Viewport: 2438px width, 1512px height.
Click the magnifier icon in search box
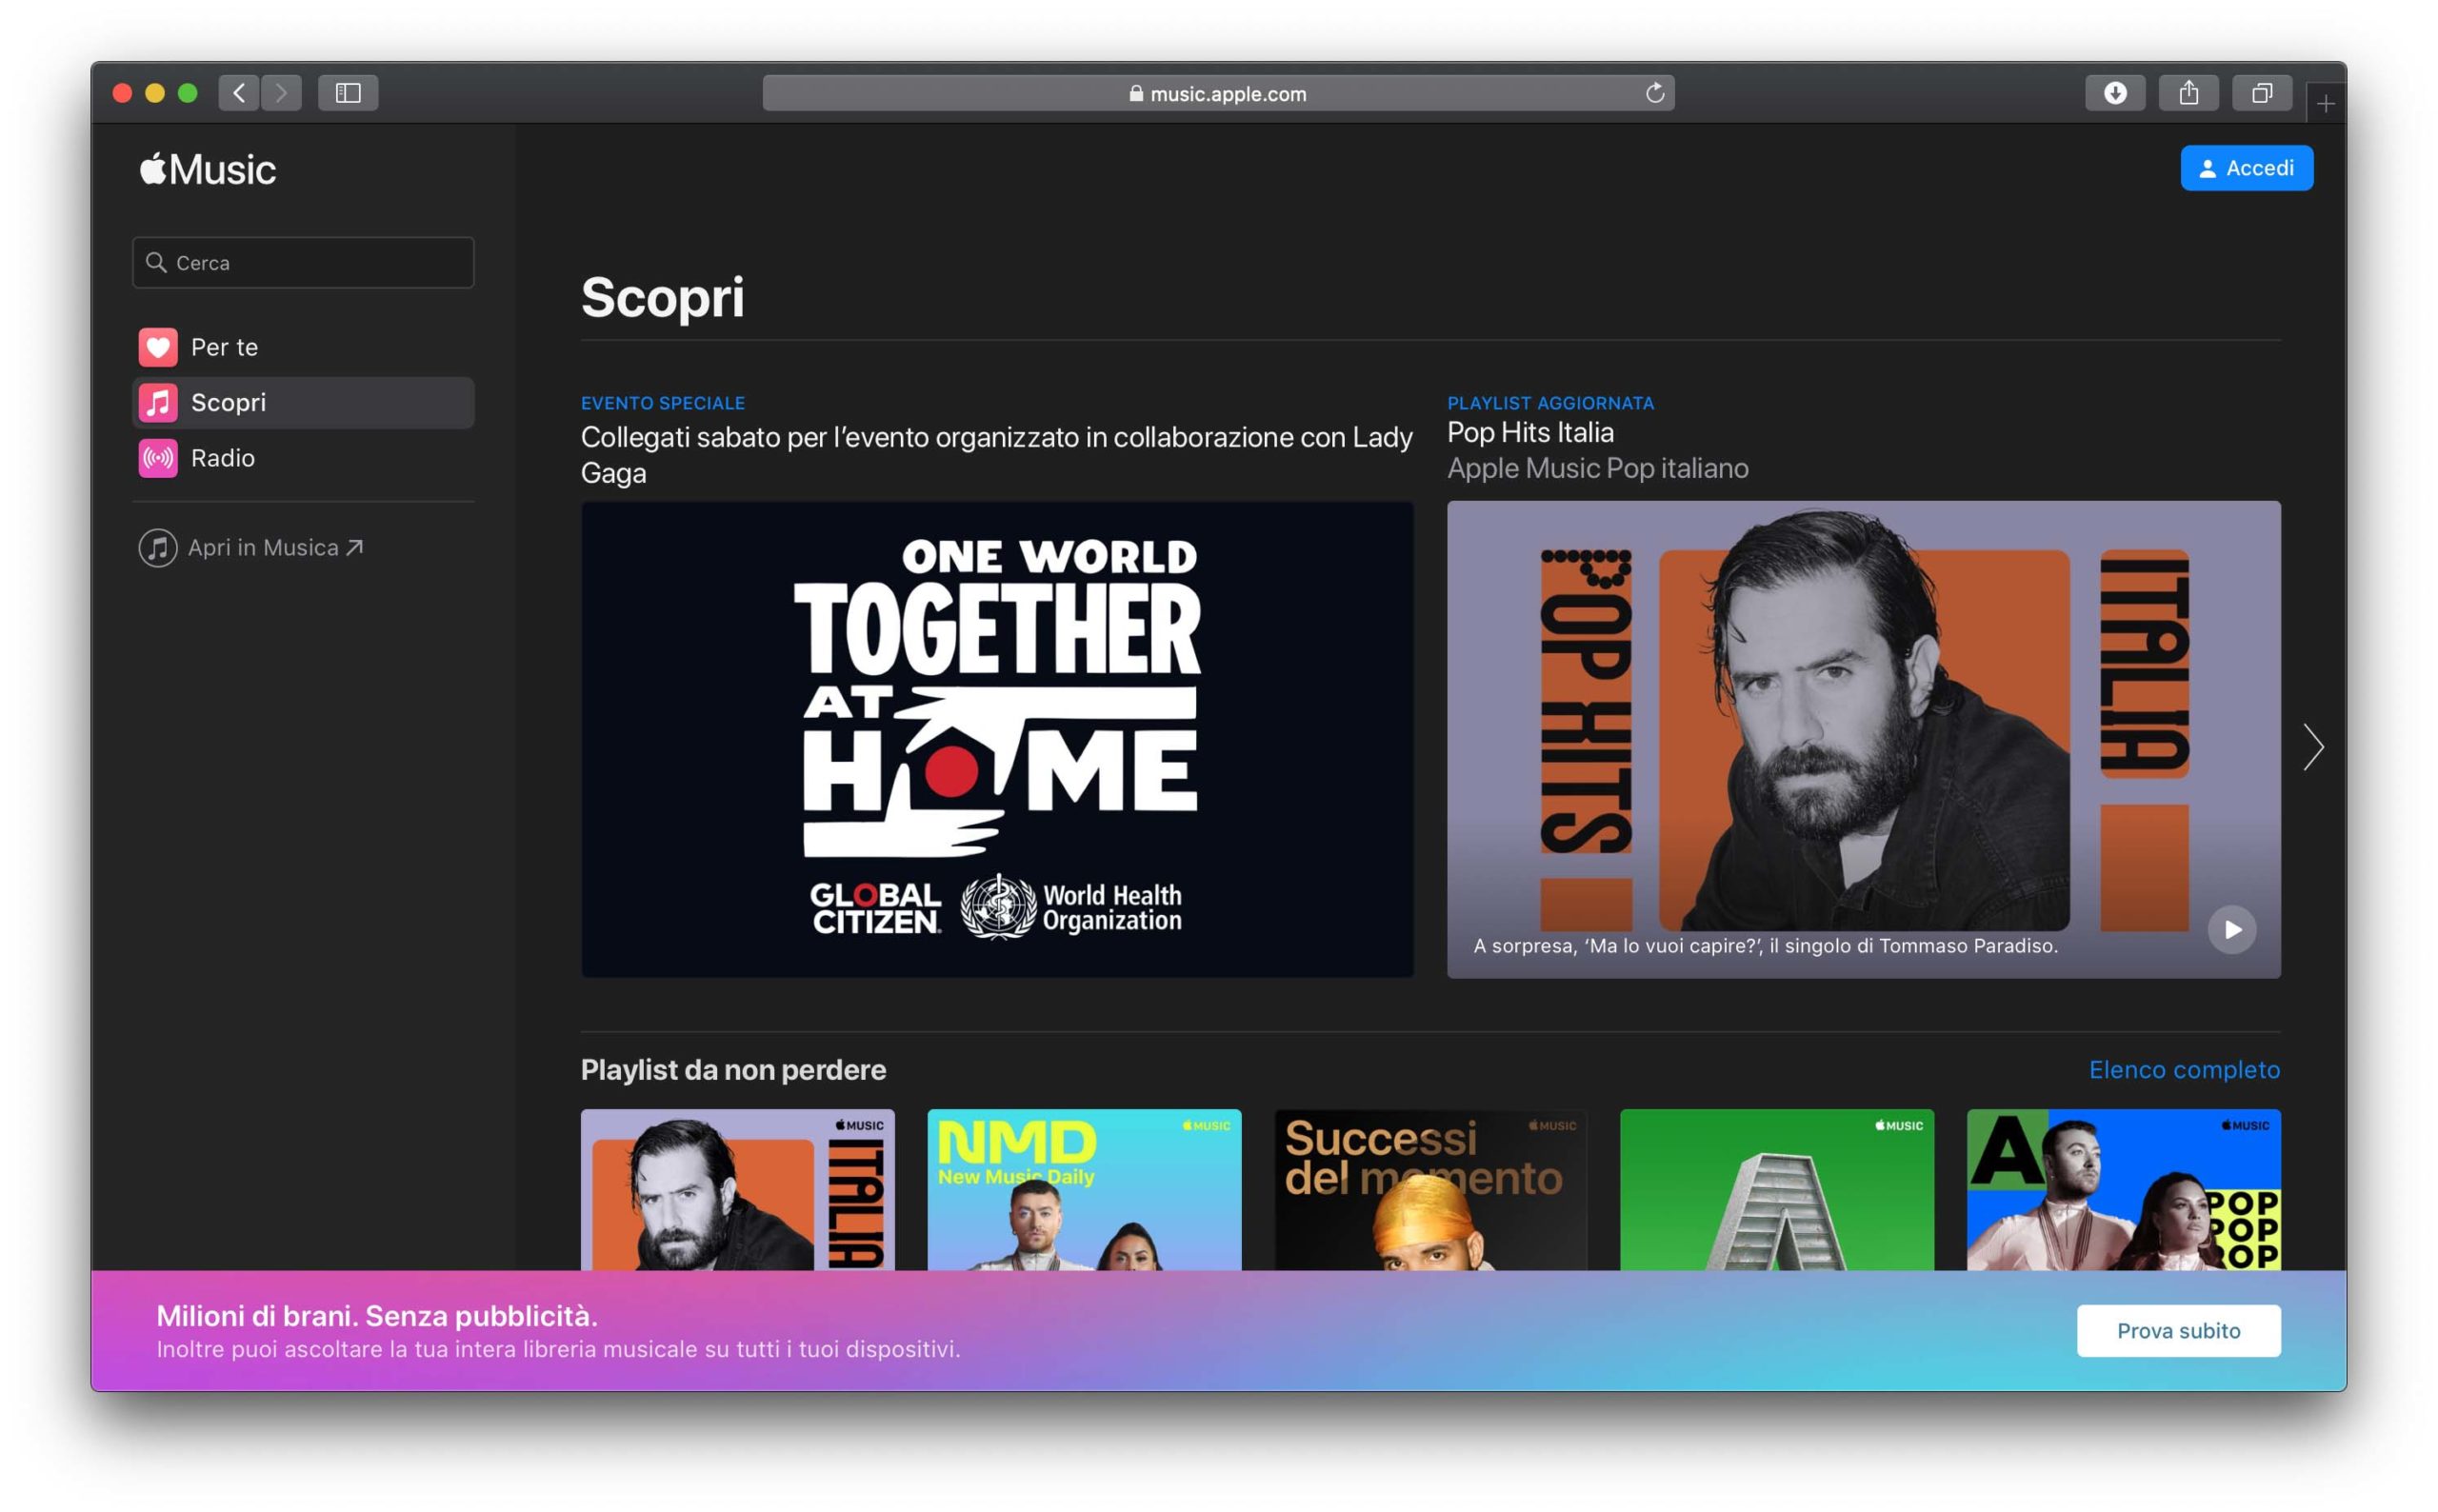point(156,262)
